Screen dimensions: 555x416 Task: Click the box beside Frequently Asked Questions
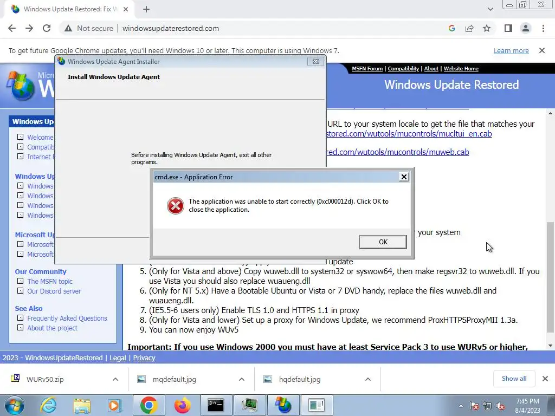click(21, 318)
